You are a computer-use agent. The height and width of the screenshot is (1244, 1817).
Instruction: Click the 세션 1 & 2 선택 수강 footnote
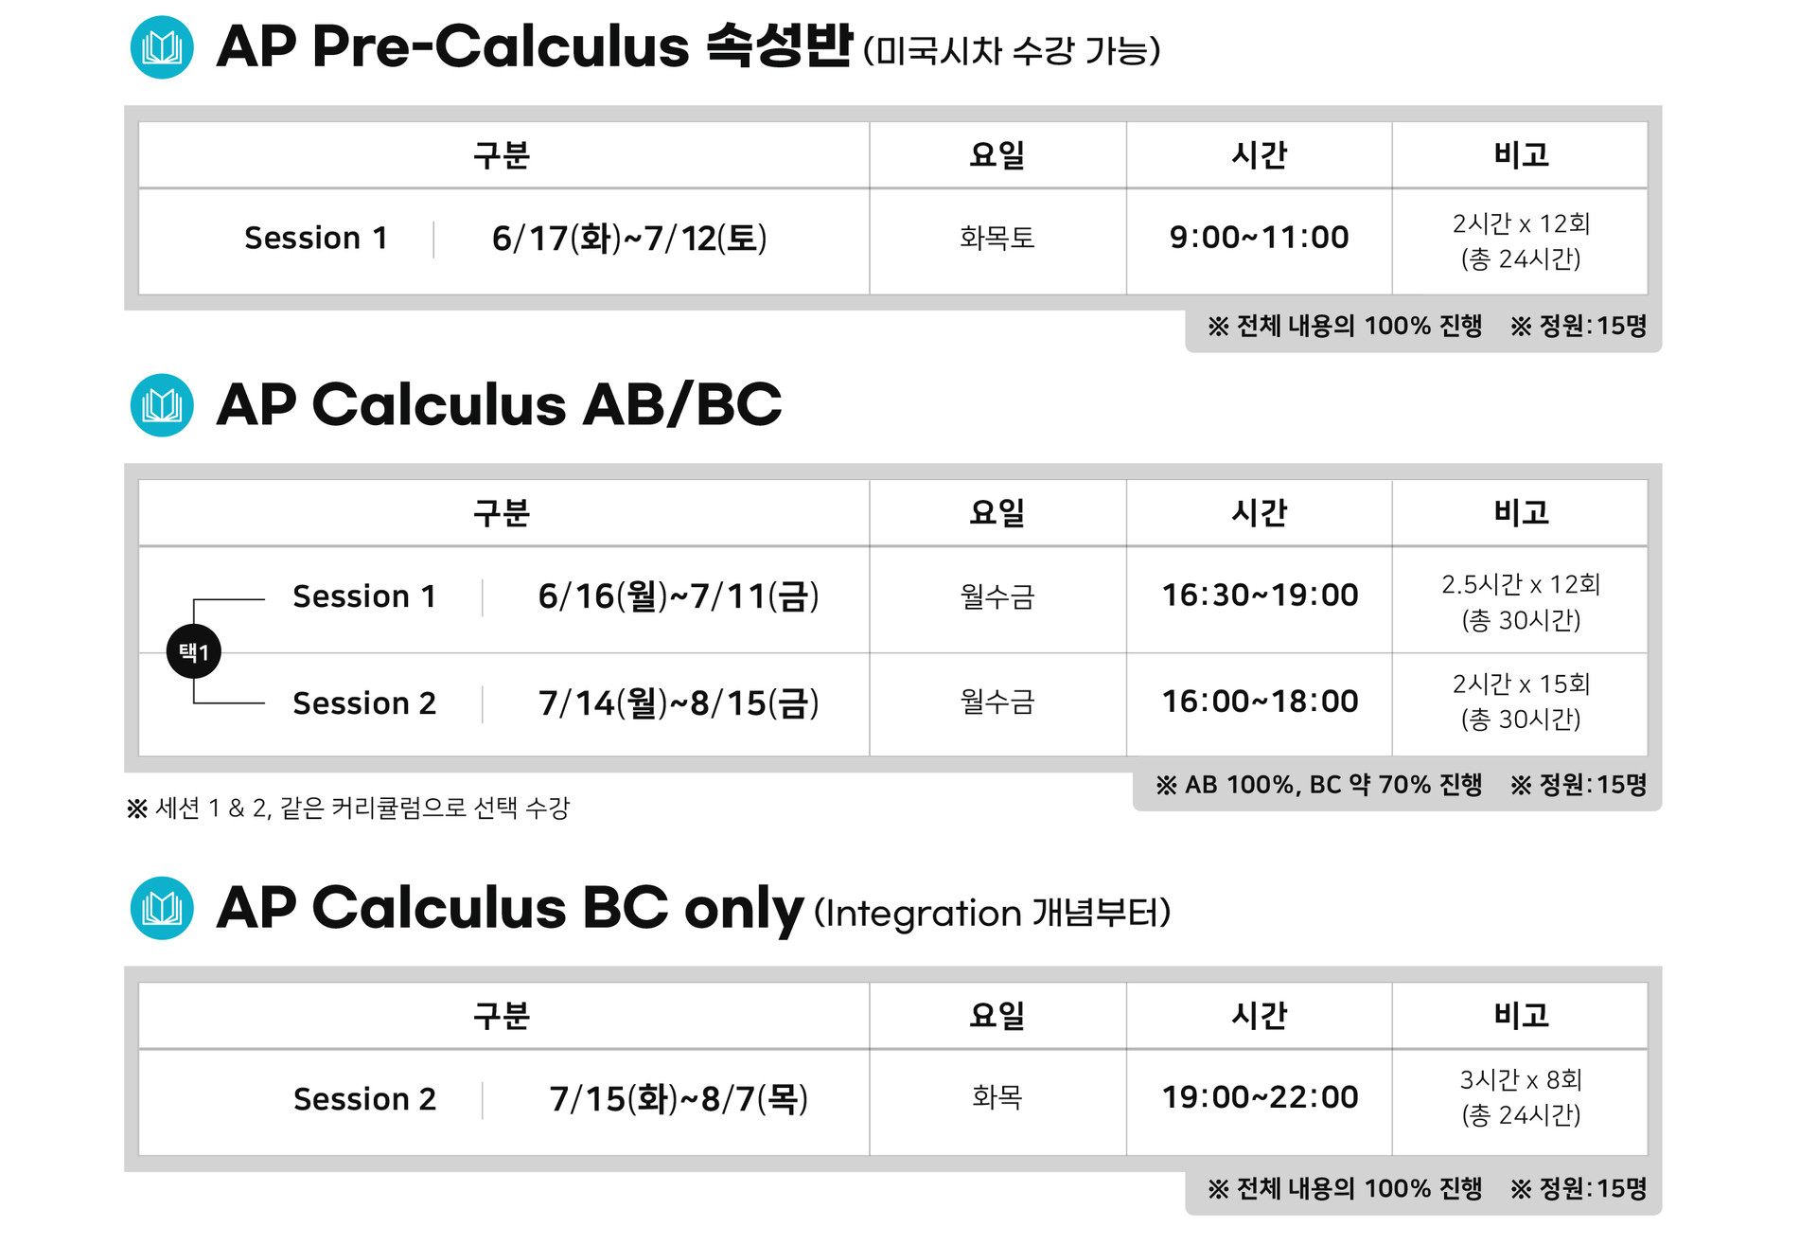click(348, 809)
